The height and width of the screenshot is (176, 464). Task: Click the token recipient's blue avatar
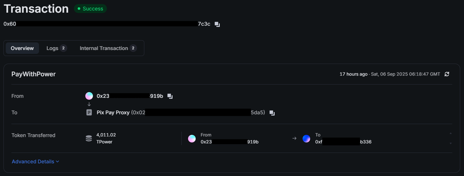tap(306, 139)
